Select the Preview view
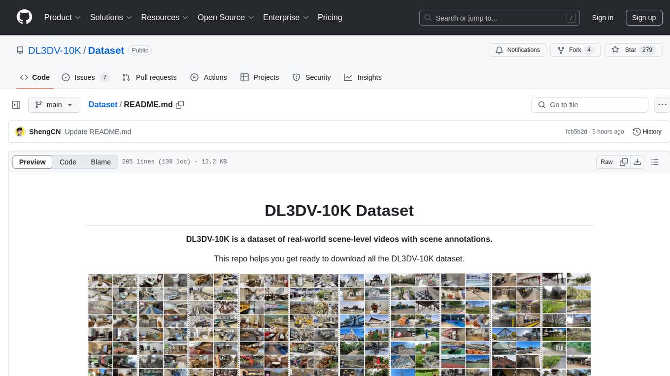 (x=33, y=162)
